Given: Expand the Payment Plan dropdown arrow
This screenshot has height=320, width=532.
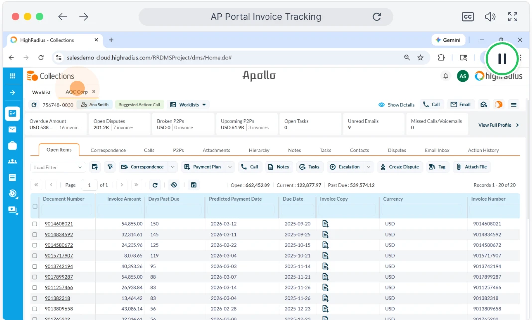Looking at the screenshot, I should pyautogui.click(x=230, y=167).
